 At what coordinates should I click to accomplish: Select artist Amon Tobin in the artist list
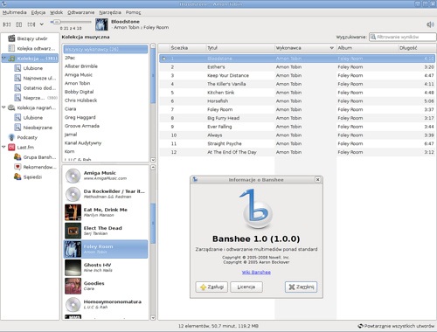[106, 83]
